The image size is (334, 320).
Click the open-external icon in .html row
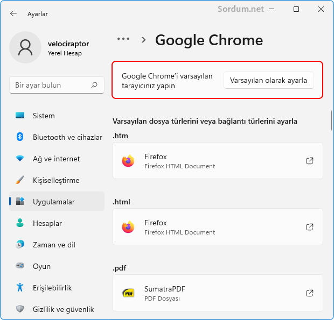point(310,227)
